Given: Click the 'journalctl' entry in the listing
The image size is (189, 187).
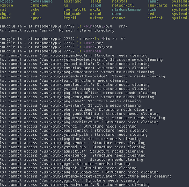Looking at the screenshot, I should click(x=75, y=10).
